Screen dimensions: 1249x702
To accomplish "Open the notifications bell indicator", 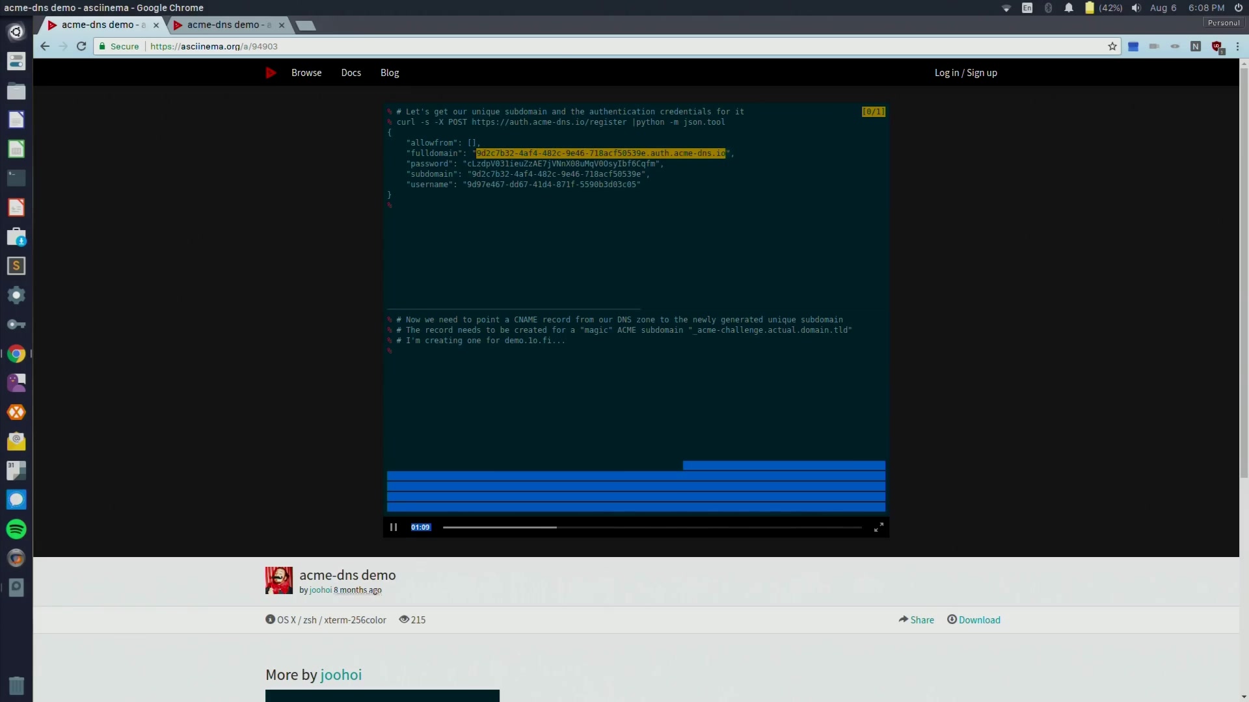I will pos(1069,8).
